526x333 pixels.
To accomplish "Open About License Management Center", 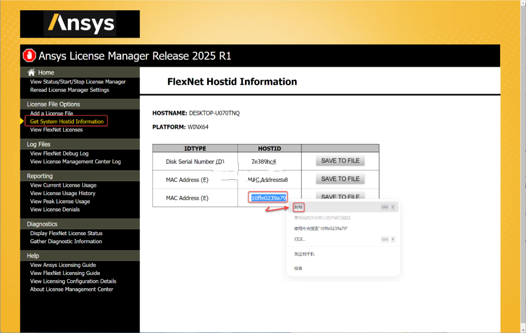I will [x=72, y=289].
